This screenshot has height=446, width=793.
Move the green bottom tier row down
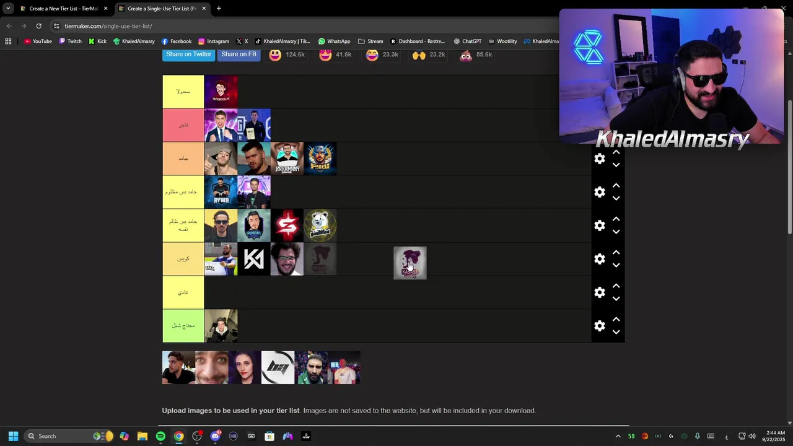point(616,332)
